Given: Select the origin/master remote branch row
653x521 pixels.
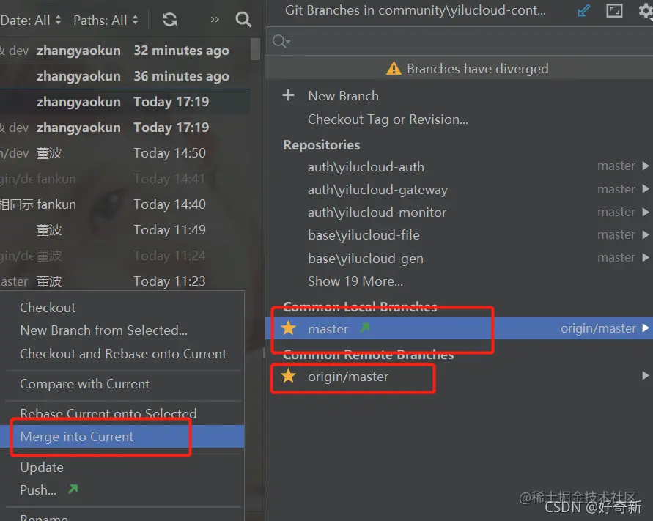Looking at the screenshot, I should pos(459,376).
